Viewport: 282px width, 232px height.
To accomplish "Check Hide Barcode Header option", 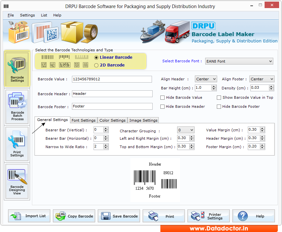I will pyautogui.click(x=162, y=107).
